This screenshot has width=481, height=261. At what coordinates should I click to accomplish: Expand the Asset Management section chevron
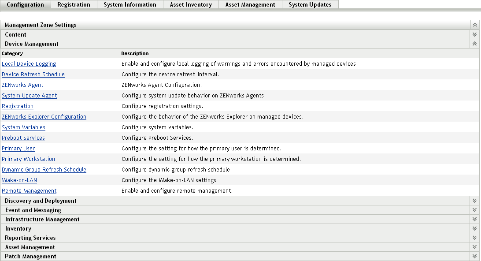pyautogui.click(x=474, y=247)
